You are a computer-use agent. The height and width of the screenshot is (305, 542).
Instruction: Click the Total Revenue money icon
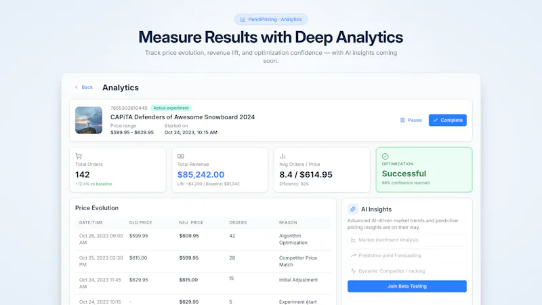click(x=181, y=157)
